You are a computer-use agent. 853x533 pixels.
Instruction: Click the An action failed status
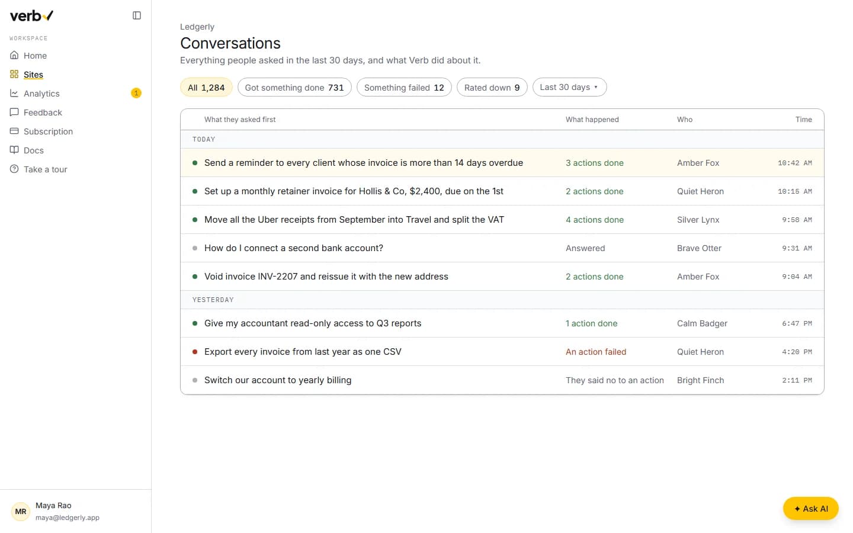(596, 352)
